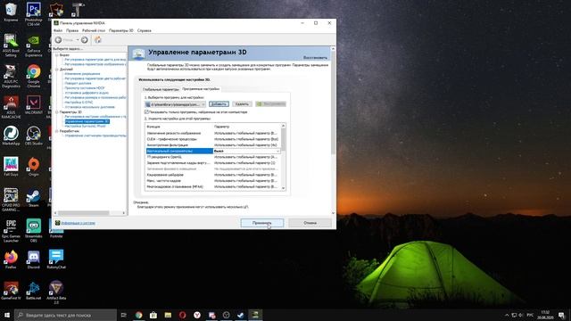Open the Рабочий стол menu
This screenshot has width=571, height=321.
coord(94,30)
